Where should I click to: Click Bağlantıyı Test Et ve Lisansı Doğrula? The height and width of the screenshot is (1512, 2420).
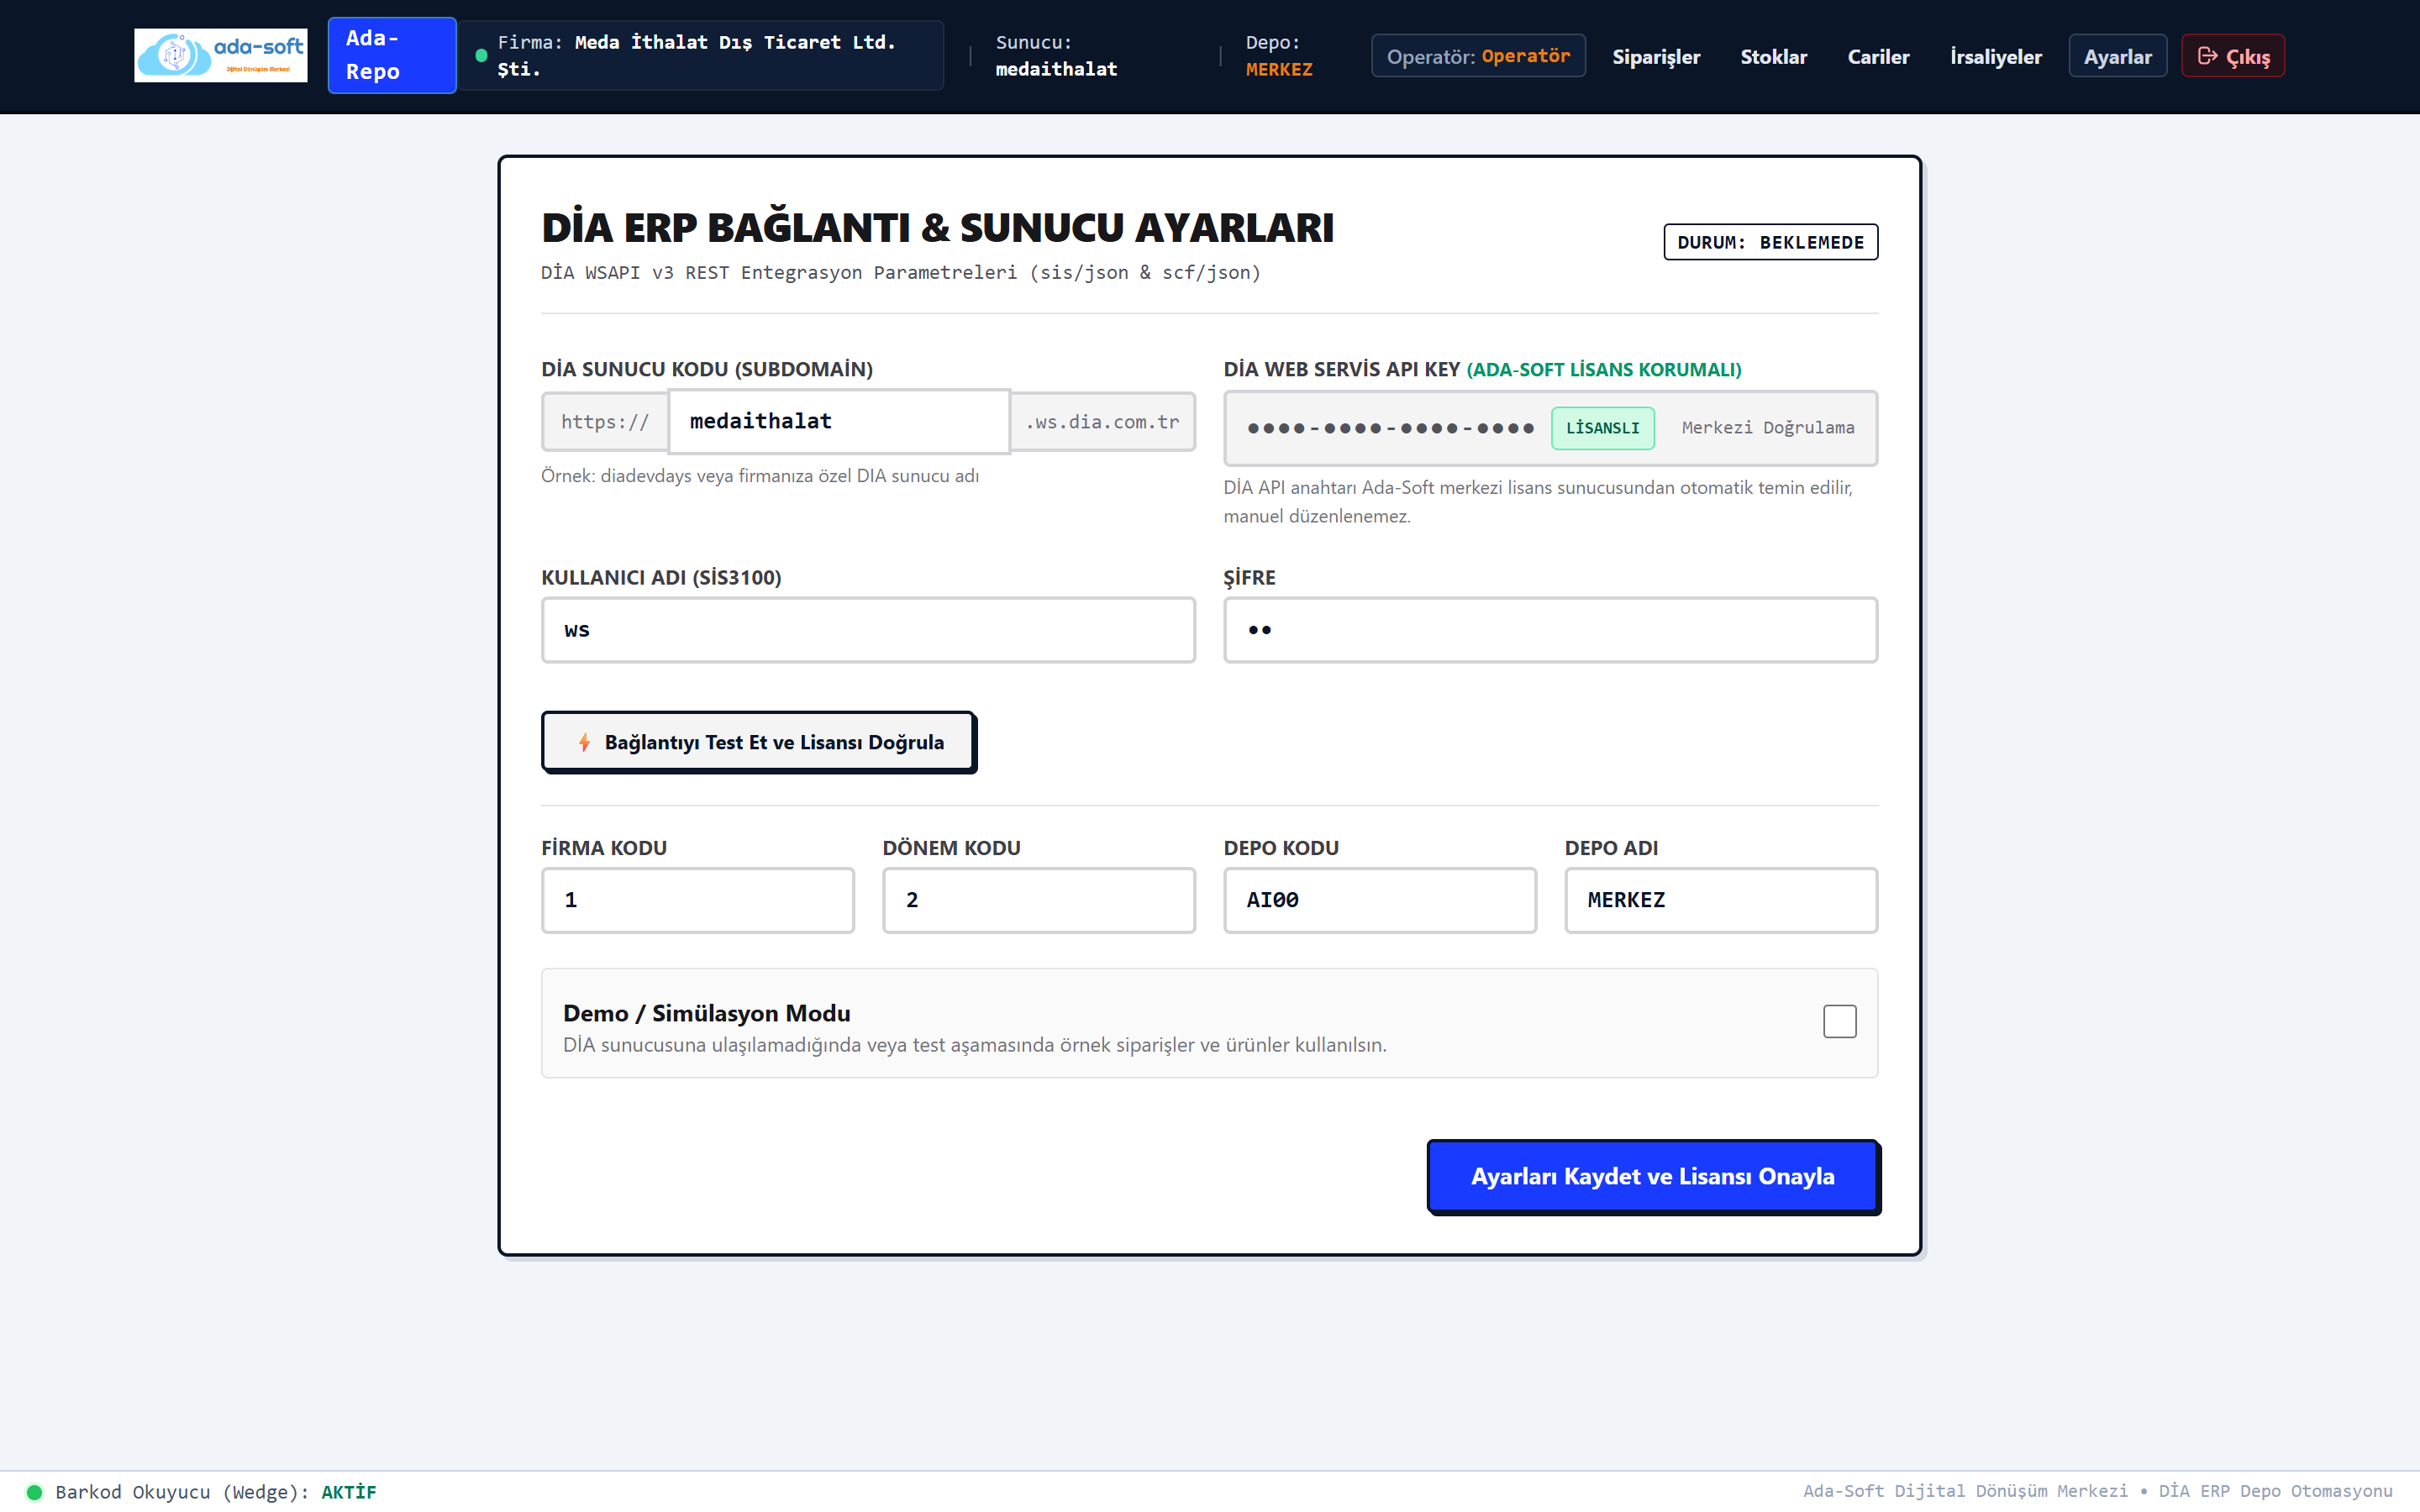(759, 742)
